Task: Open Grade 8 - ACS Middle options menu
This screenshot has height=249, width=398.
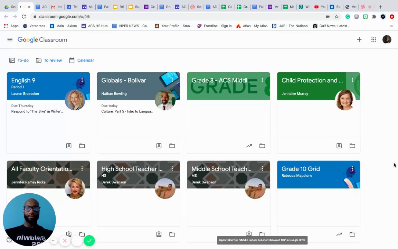Action: 262,80
